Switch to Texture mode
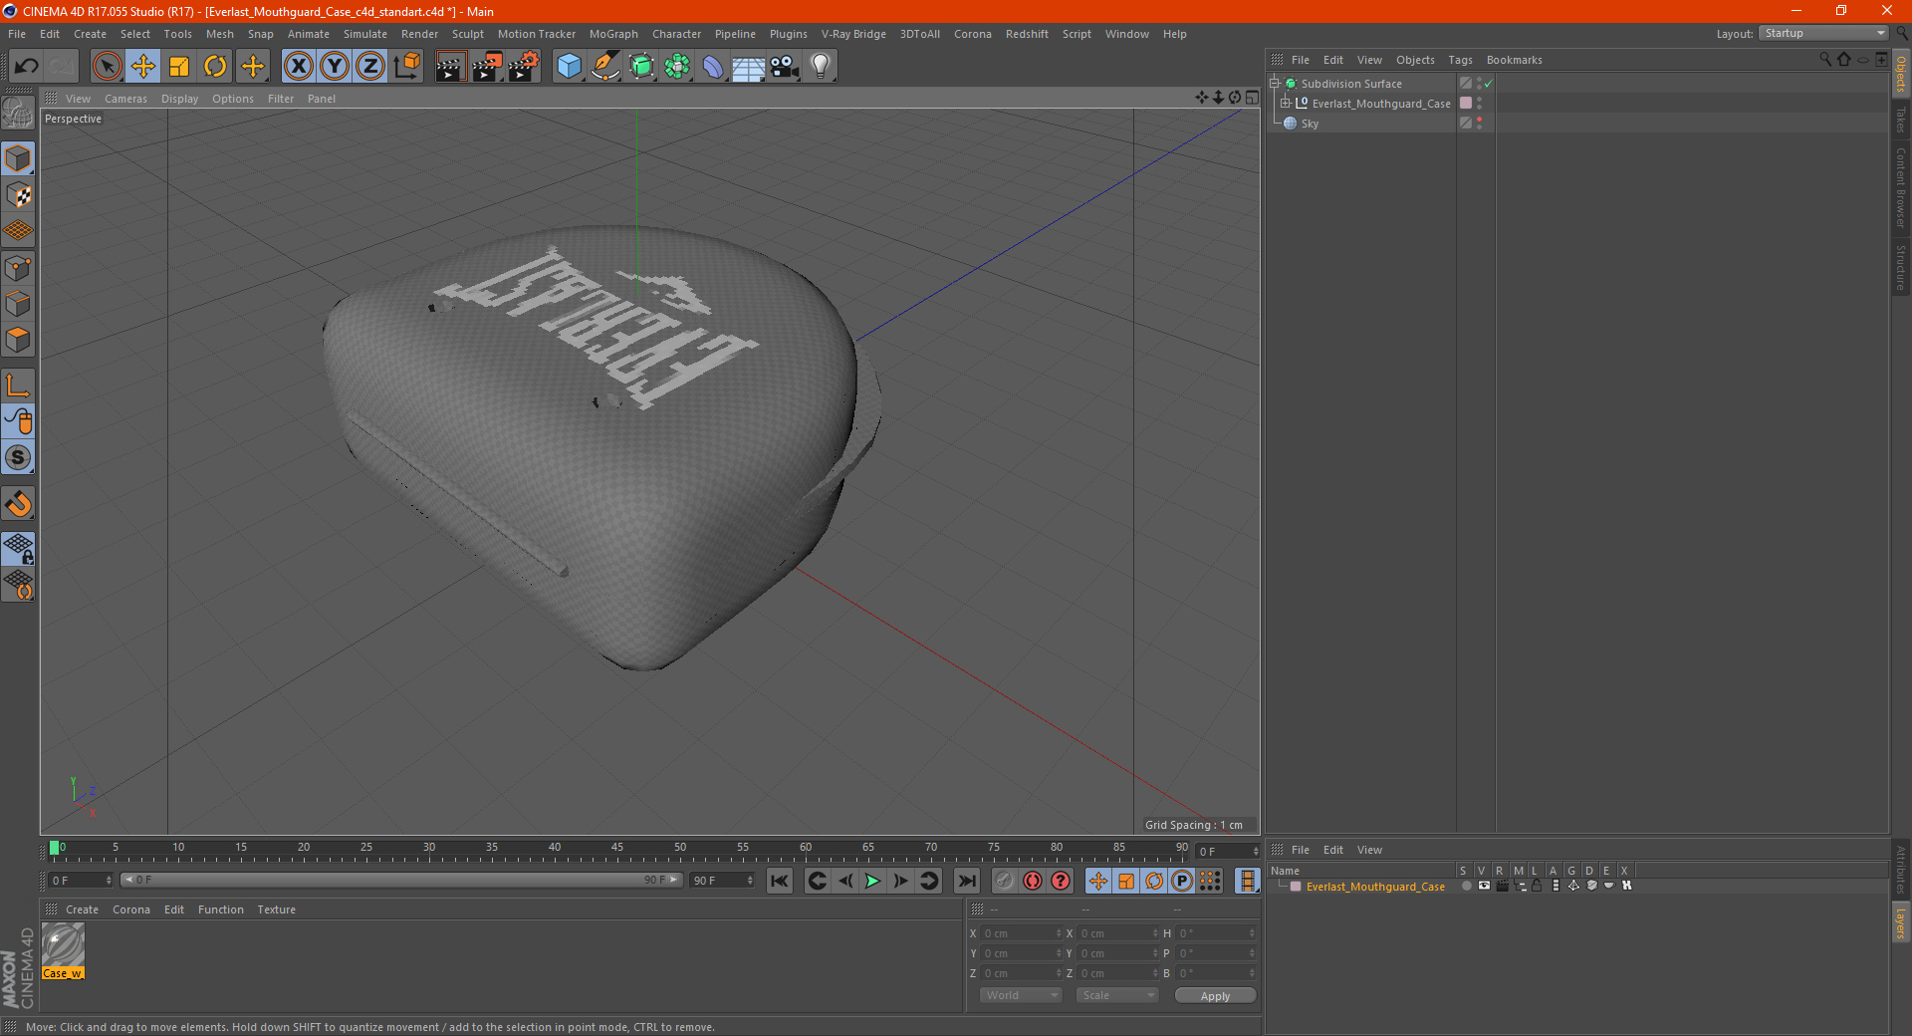The image size is (1912, 1036). pos(18,195)
